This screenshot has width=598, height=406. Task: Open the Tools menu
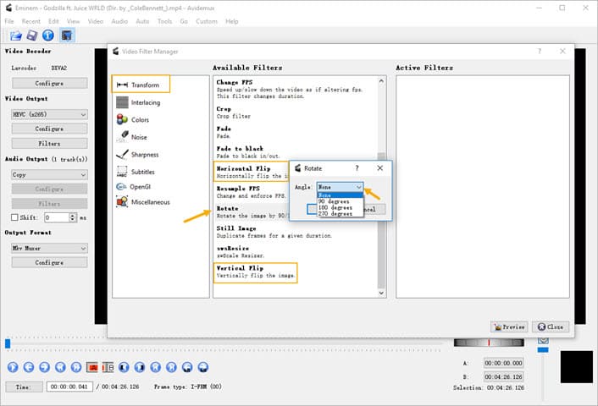pyautogui.click(x=164, y=21)
